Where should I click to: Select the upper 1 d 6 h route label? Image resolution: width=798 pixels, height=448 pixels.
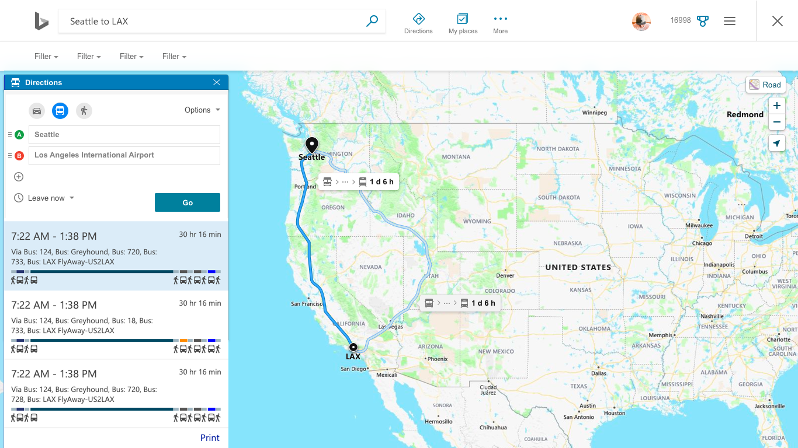coord(359,182)
